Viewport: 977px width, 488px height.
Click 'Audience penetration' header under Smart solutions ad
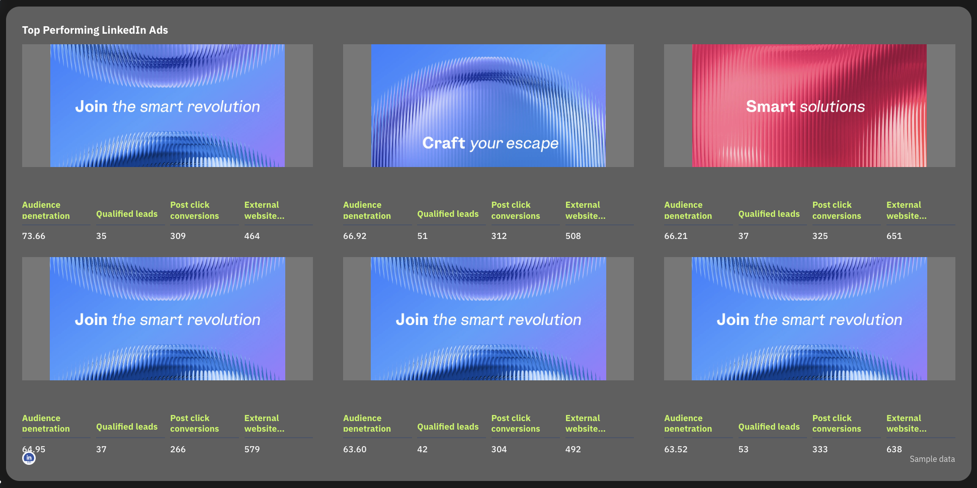point(688,210)
